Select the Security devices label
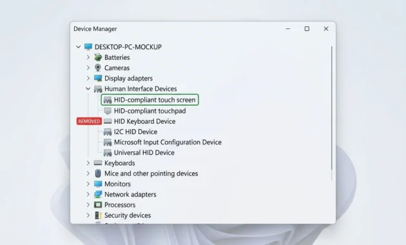406x245 pixels. coord(128,215)
